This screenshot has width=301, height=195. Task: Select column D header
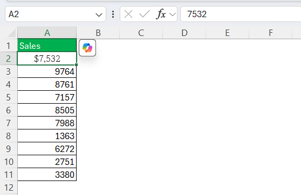coord(184,33)
